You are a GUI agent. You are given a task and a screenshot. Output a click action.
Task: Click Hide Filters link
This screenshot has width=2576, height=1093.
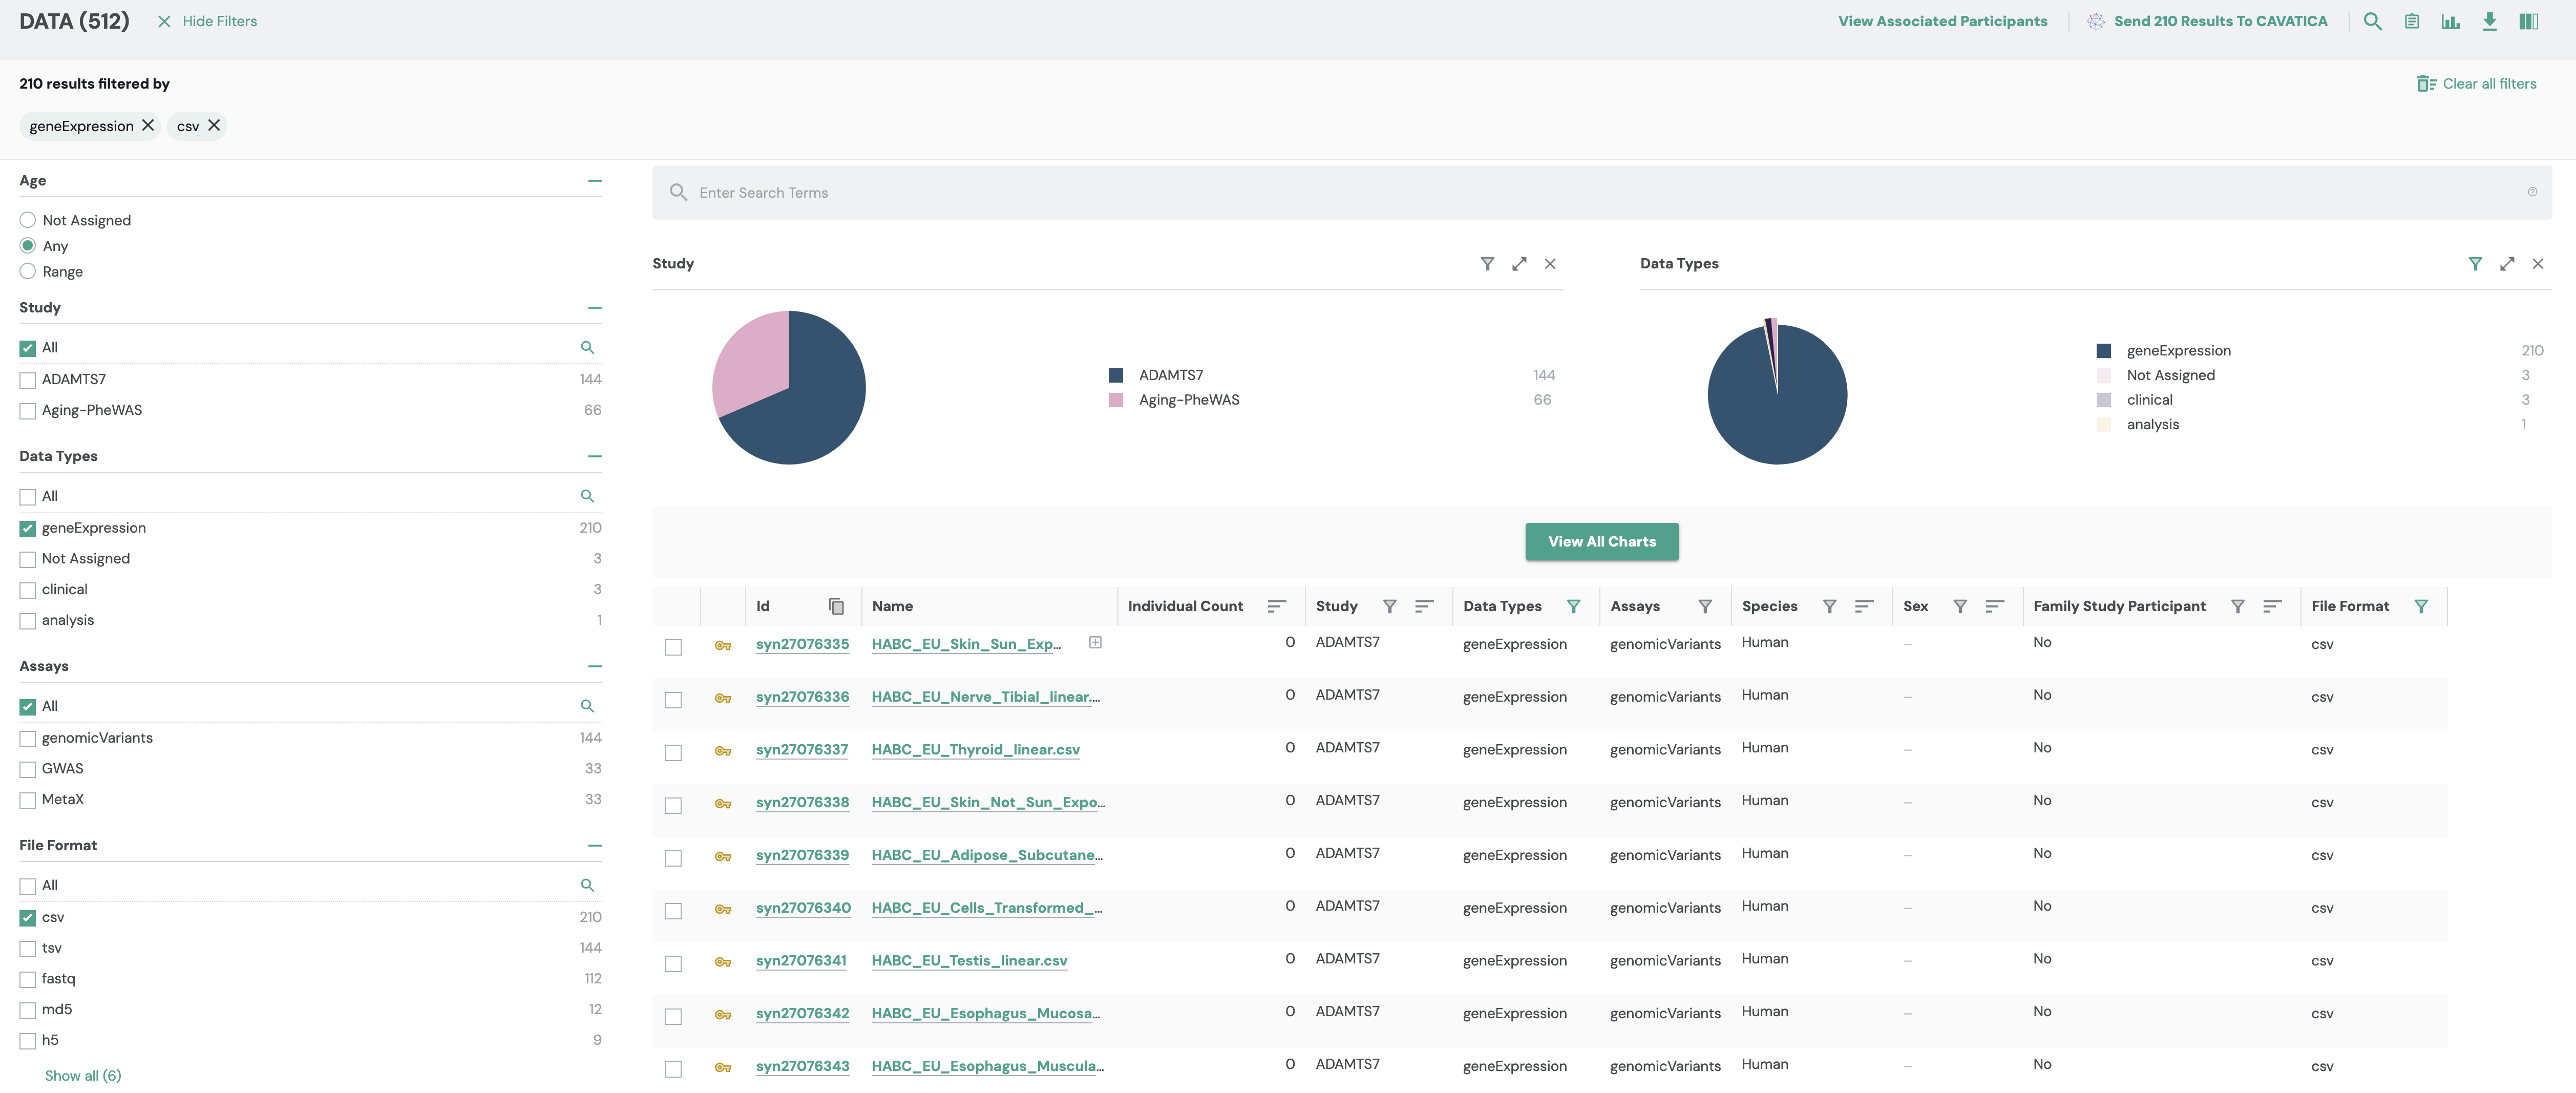(207, 21)
